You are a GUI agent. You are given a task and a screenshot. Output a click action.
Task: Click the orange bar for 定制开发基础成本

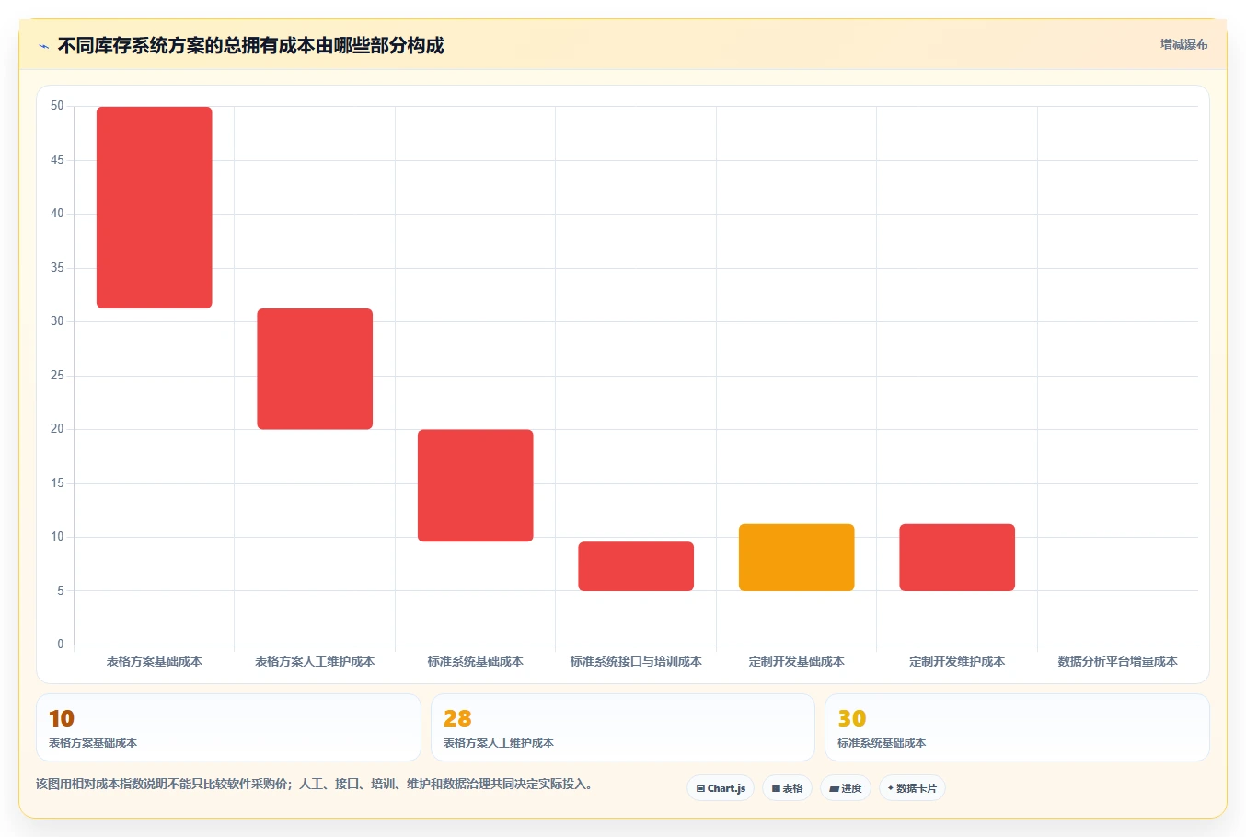coord(797,557)
